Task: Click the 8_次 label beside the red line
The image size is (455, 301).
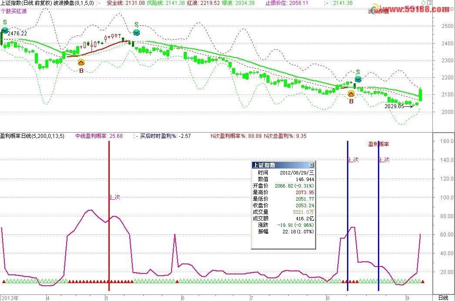Action: click(115, 197)
